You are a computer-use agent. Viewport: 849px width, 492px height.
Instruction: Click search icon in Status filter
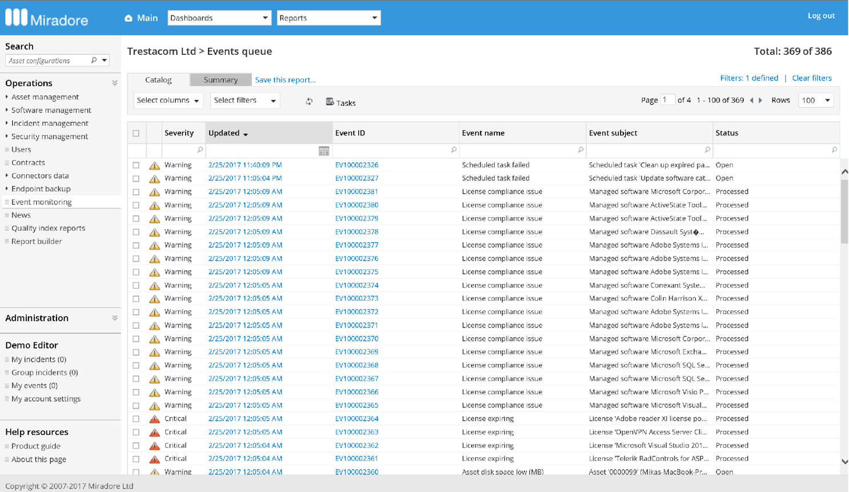pos(834,150)
